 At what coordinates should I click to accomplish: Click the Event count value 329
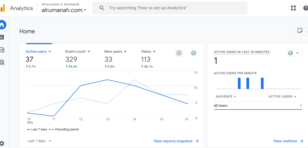(x=71, y=59)
